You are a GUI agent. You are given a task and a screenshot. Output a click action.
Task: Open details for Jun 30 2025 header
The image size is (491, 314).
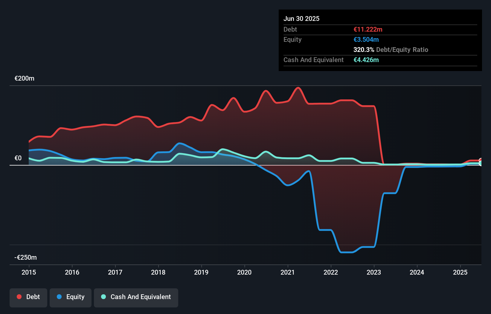(301, 19)
